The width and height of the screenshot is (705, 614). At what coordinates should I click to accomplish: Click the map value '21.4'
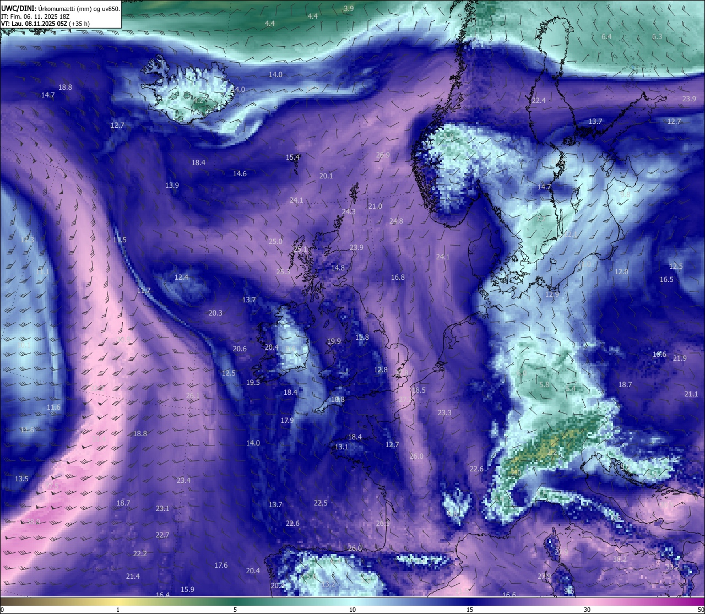coord(133,576)
